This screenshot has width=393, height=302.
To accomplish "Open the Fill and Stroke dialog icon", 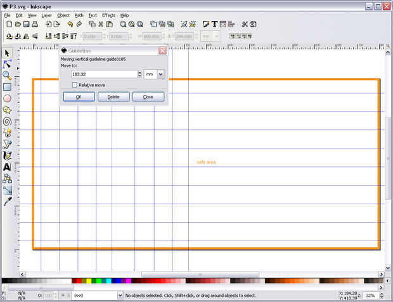I will (206, 24).
